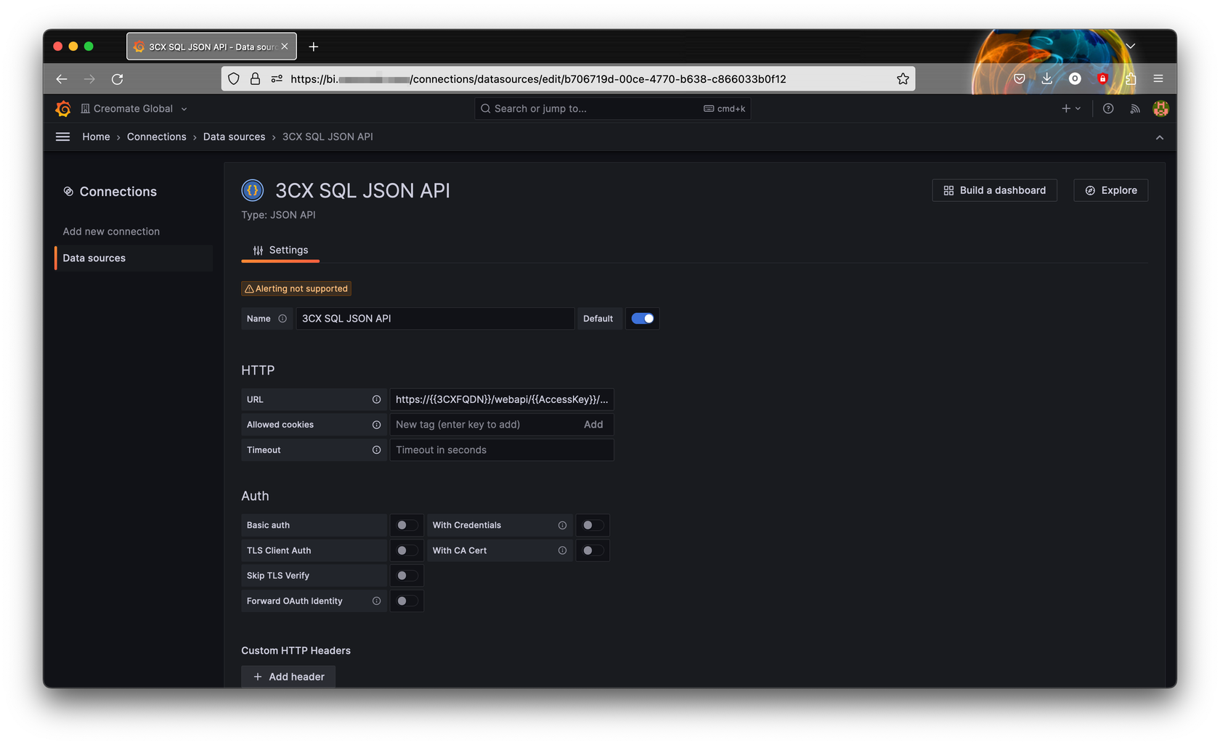
Task: Disable the Default data source toggle
Action: [642, 318]
